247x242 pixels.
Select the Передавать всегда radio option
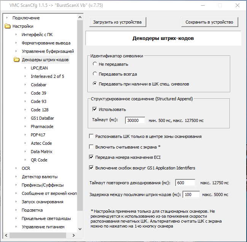tap(95, 74)
